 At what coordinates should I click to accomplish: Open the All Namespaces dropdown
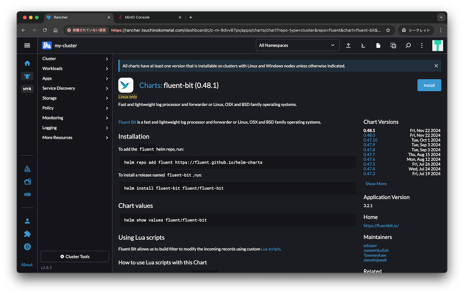pos(297,45)
